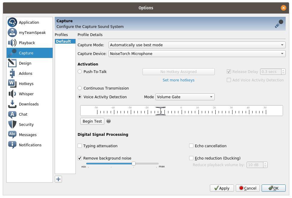
Task: Open the Application settings page
Action: (29, 22)
